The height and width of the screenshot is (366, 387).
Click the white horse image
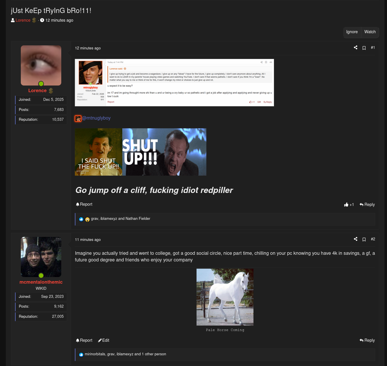point(225,297)
